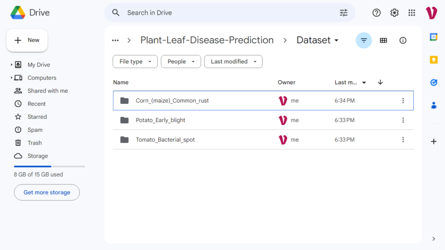
Task: Reverse sort direction arrow
Action: [380, 82]
